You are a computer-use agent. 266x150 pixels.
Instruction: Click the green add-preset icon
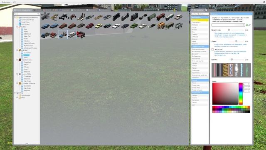pos(246,25)
